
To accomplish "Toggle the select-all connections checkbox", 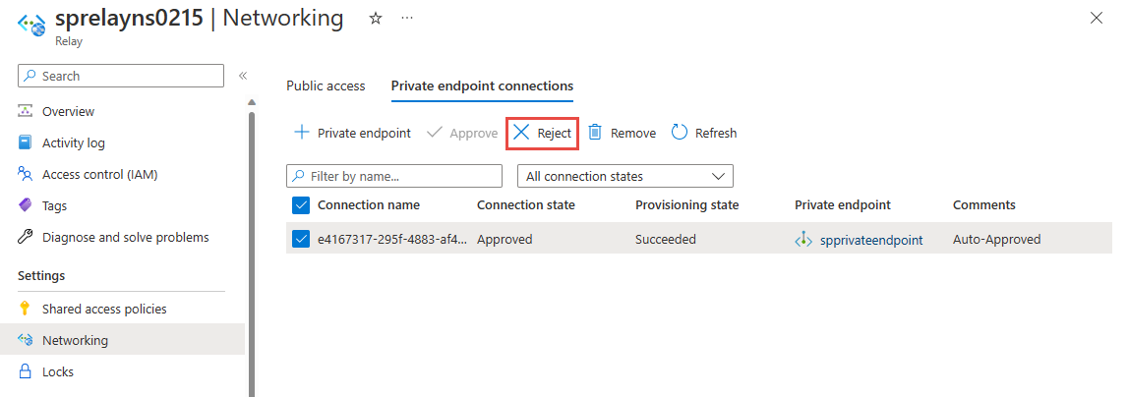I will [x=301, y=205].
